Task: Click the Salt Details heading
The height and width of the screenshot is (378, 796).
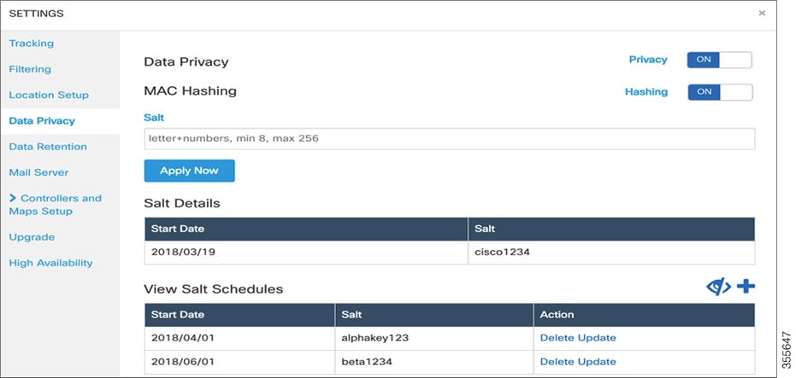Action: pyautogui.click(x=182, y=204)
